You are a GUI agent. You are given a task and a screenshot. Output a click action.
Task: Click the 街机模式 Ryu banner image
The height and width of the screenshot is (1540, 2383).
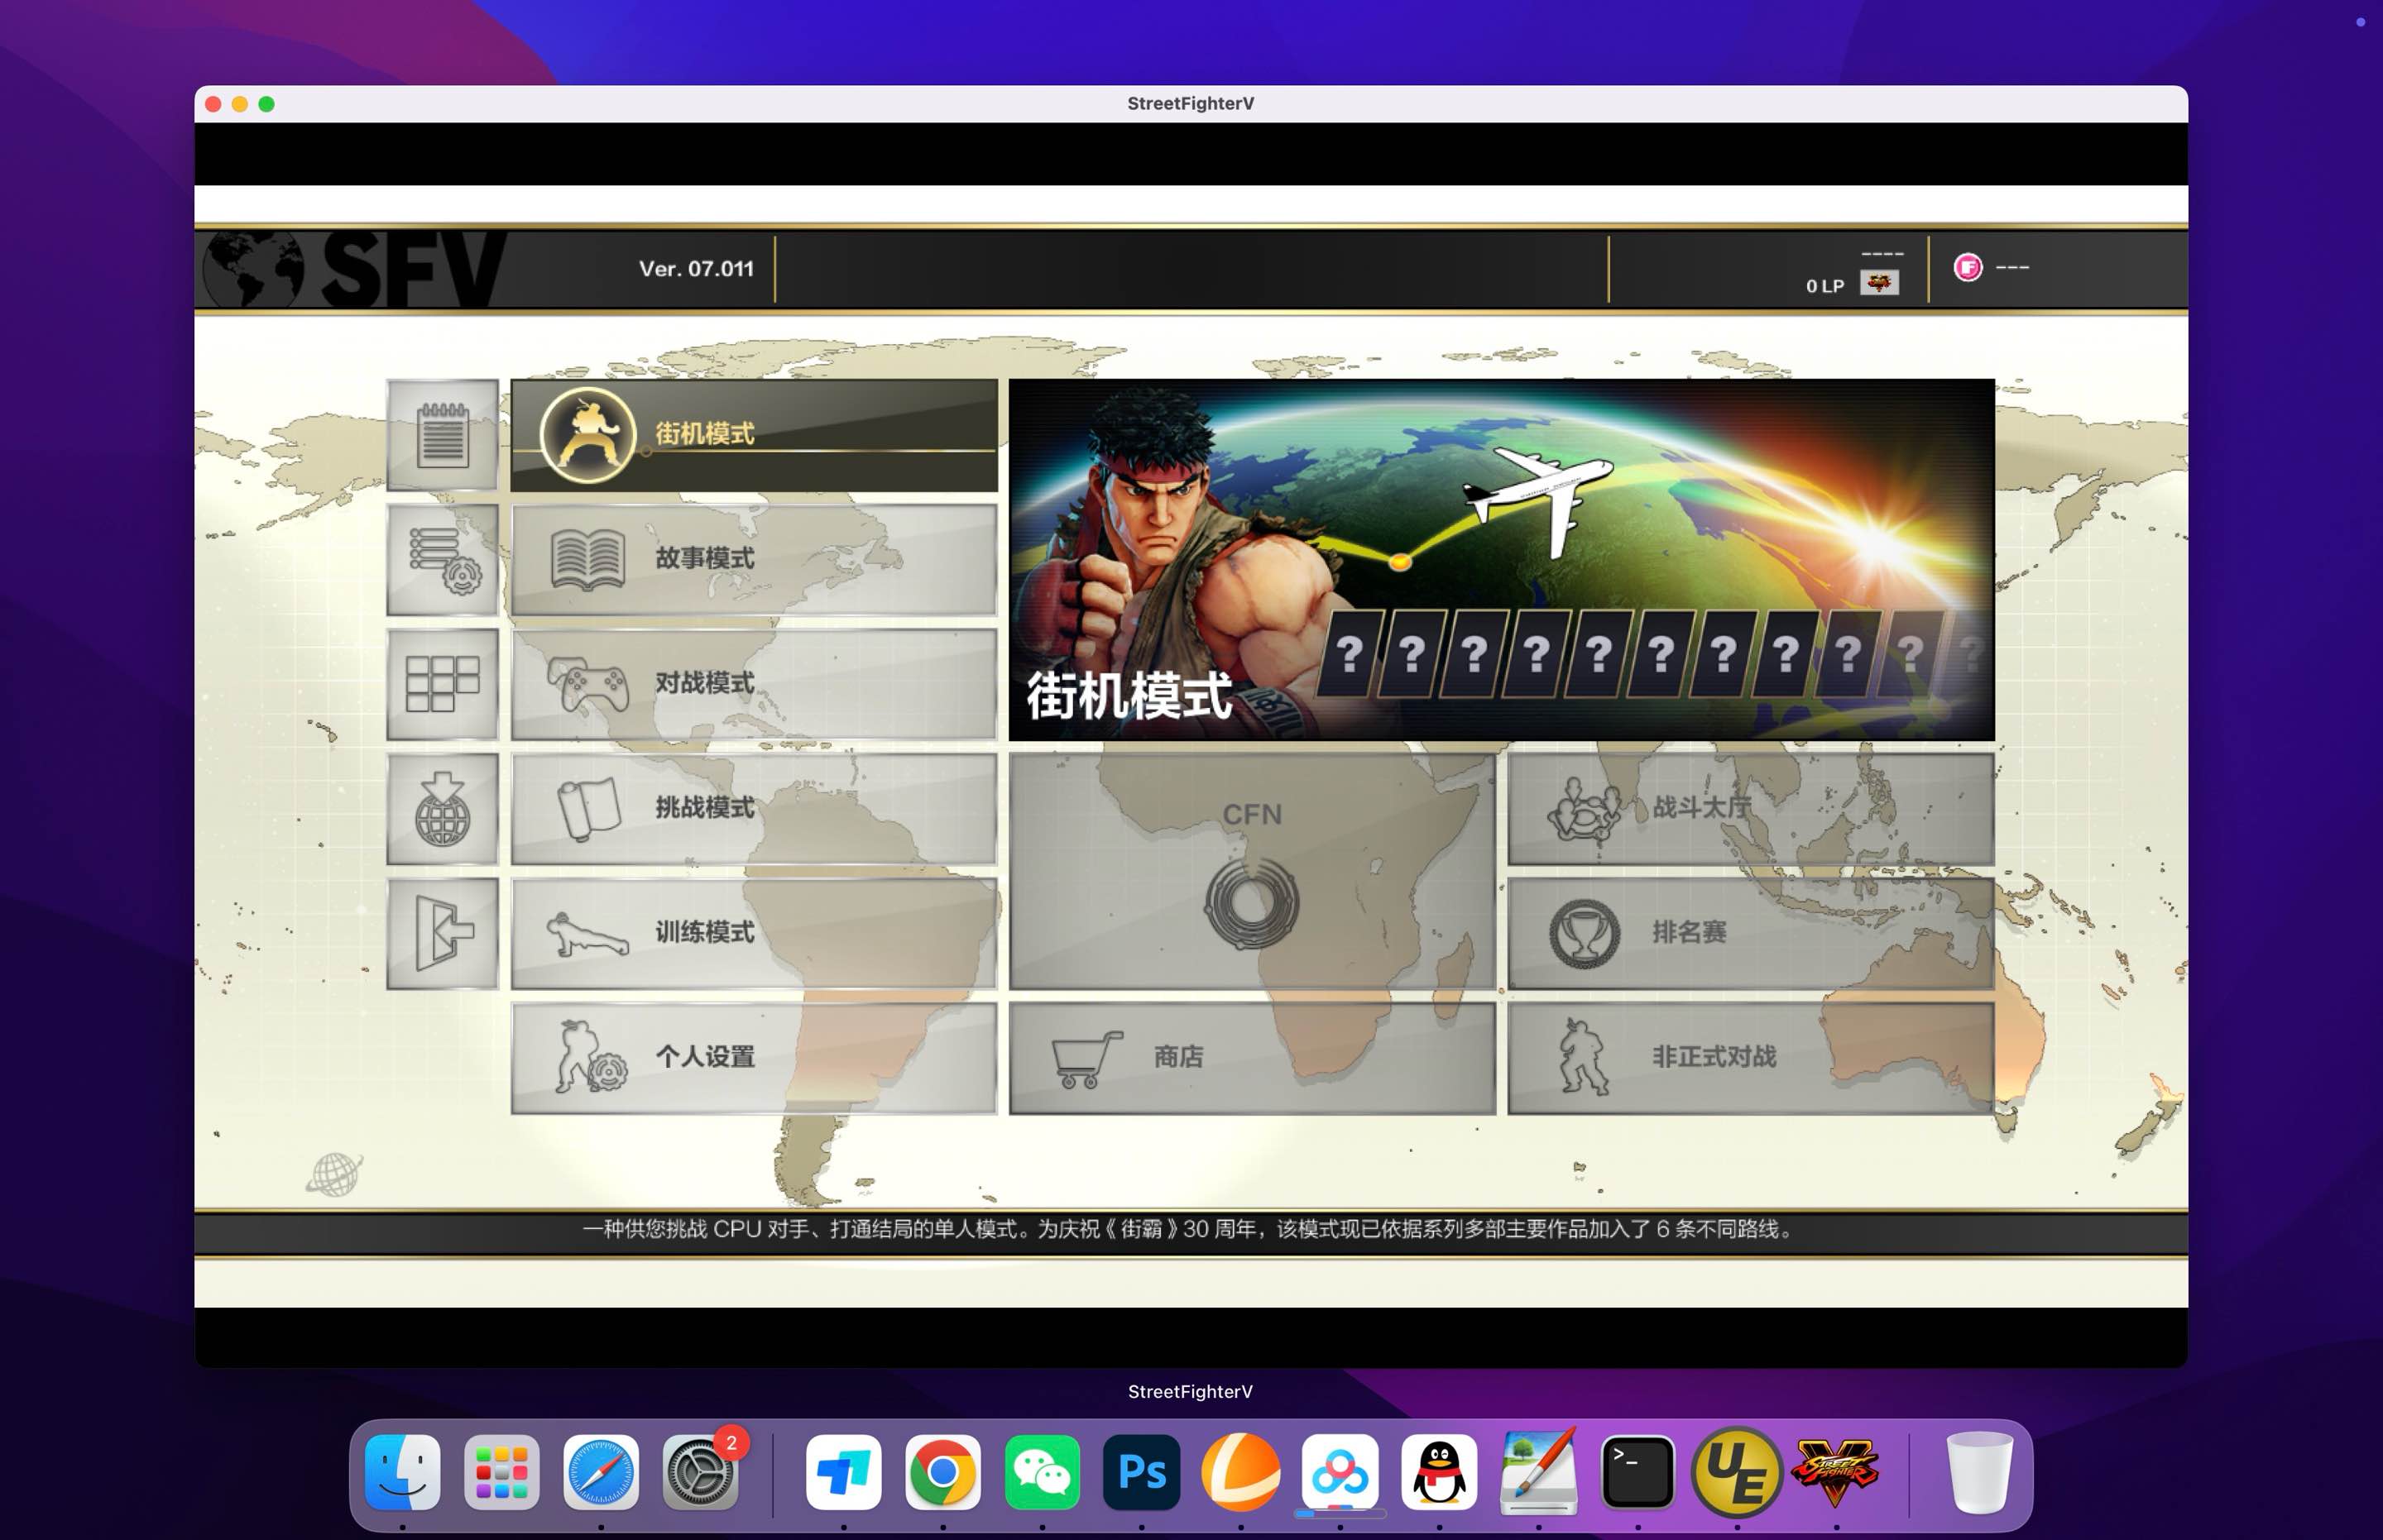point(1502,559)
